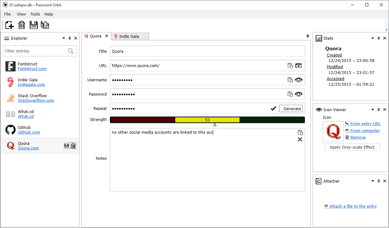Copy the Notes text to the clipboard

pyautogui.click(x=300, y=133)
